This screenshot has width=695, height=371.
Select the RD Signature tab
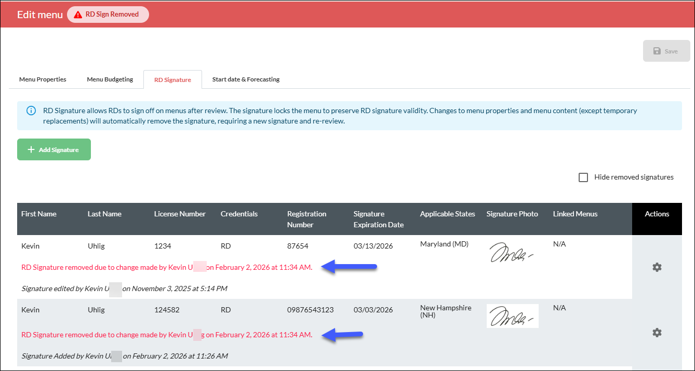pyautogui.click(x=172, y=80)
